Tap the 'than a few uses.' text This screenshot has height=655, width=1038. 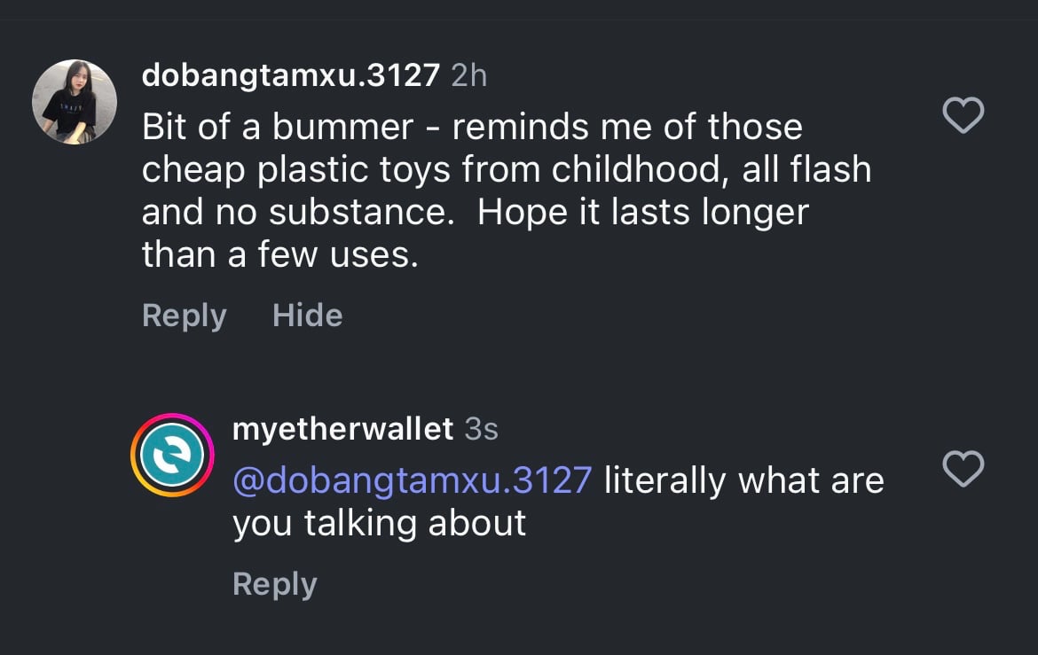(x=280, y=254)
